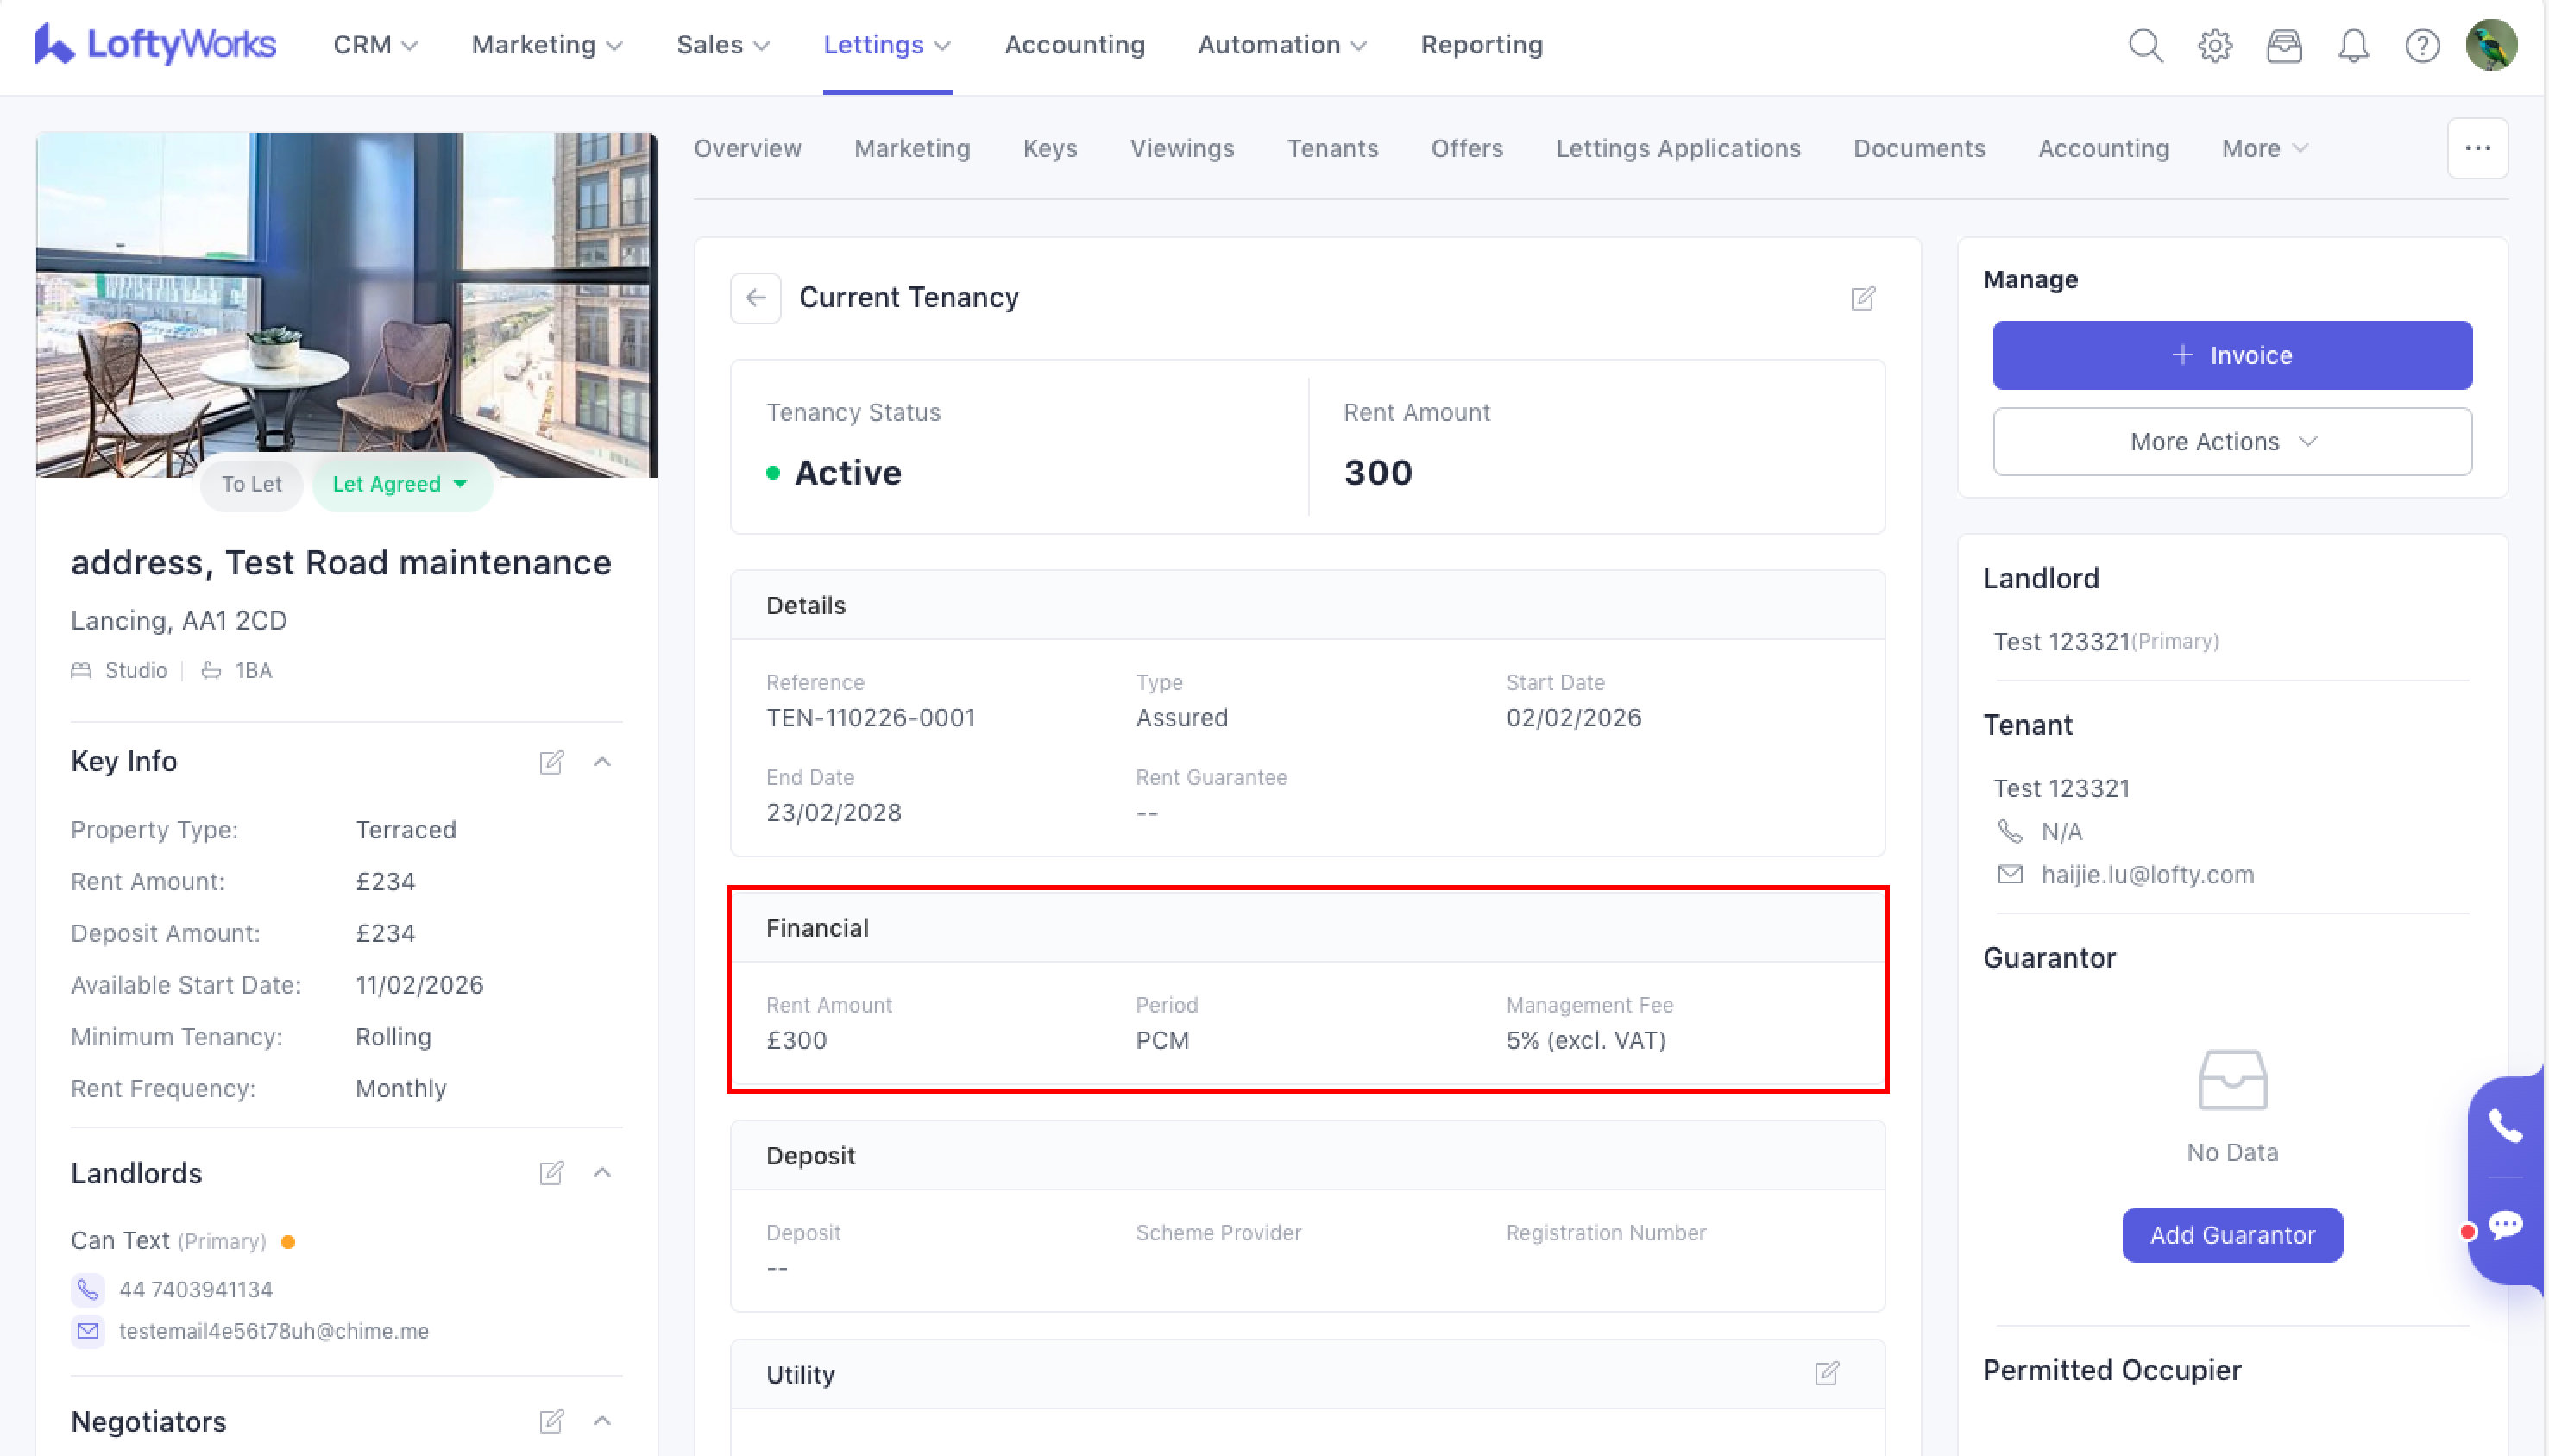Edit Key Info section

(x=551, y=762)
